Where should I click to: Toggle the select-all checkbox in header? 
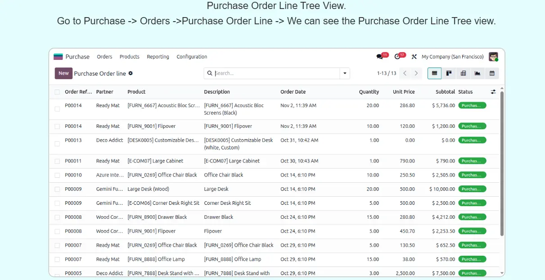pos(57,92)
